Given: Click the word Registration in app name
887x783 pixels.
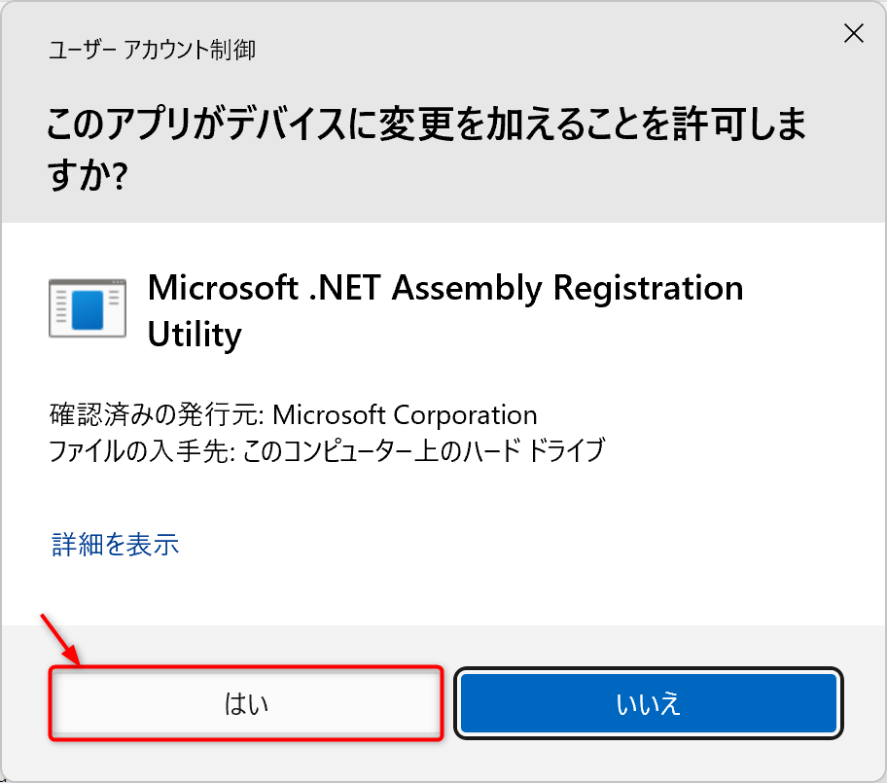Looking at the screenshot, I should coord(648,288).
